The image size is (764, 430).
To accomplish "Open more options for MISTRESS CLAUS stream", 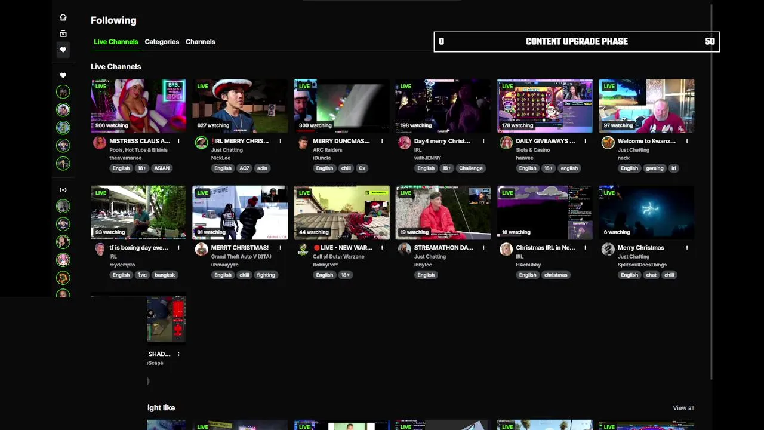I will click(x=178, y=141).
